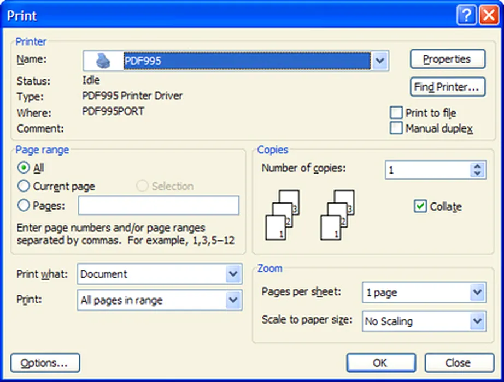Open the Print what dropdown
504x382 pixels.
pos(233,274)
